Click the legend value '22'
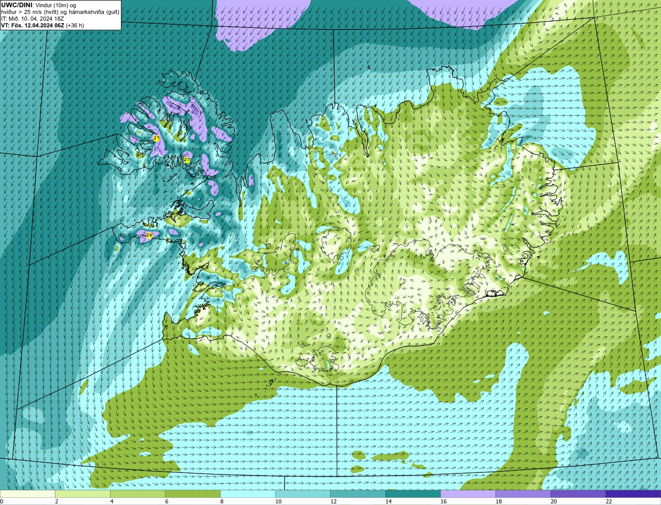661x505 pixels. point(608,501)
